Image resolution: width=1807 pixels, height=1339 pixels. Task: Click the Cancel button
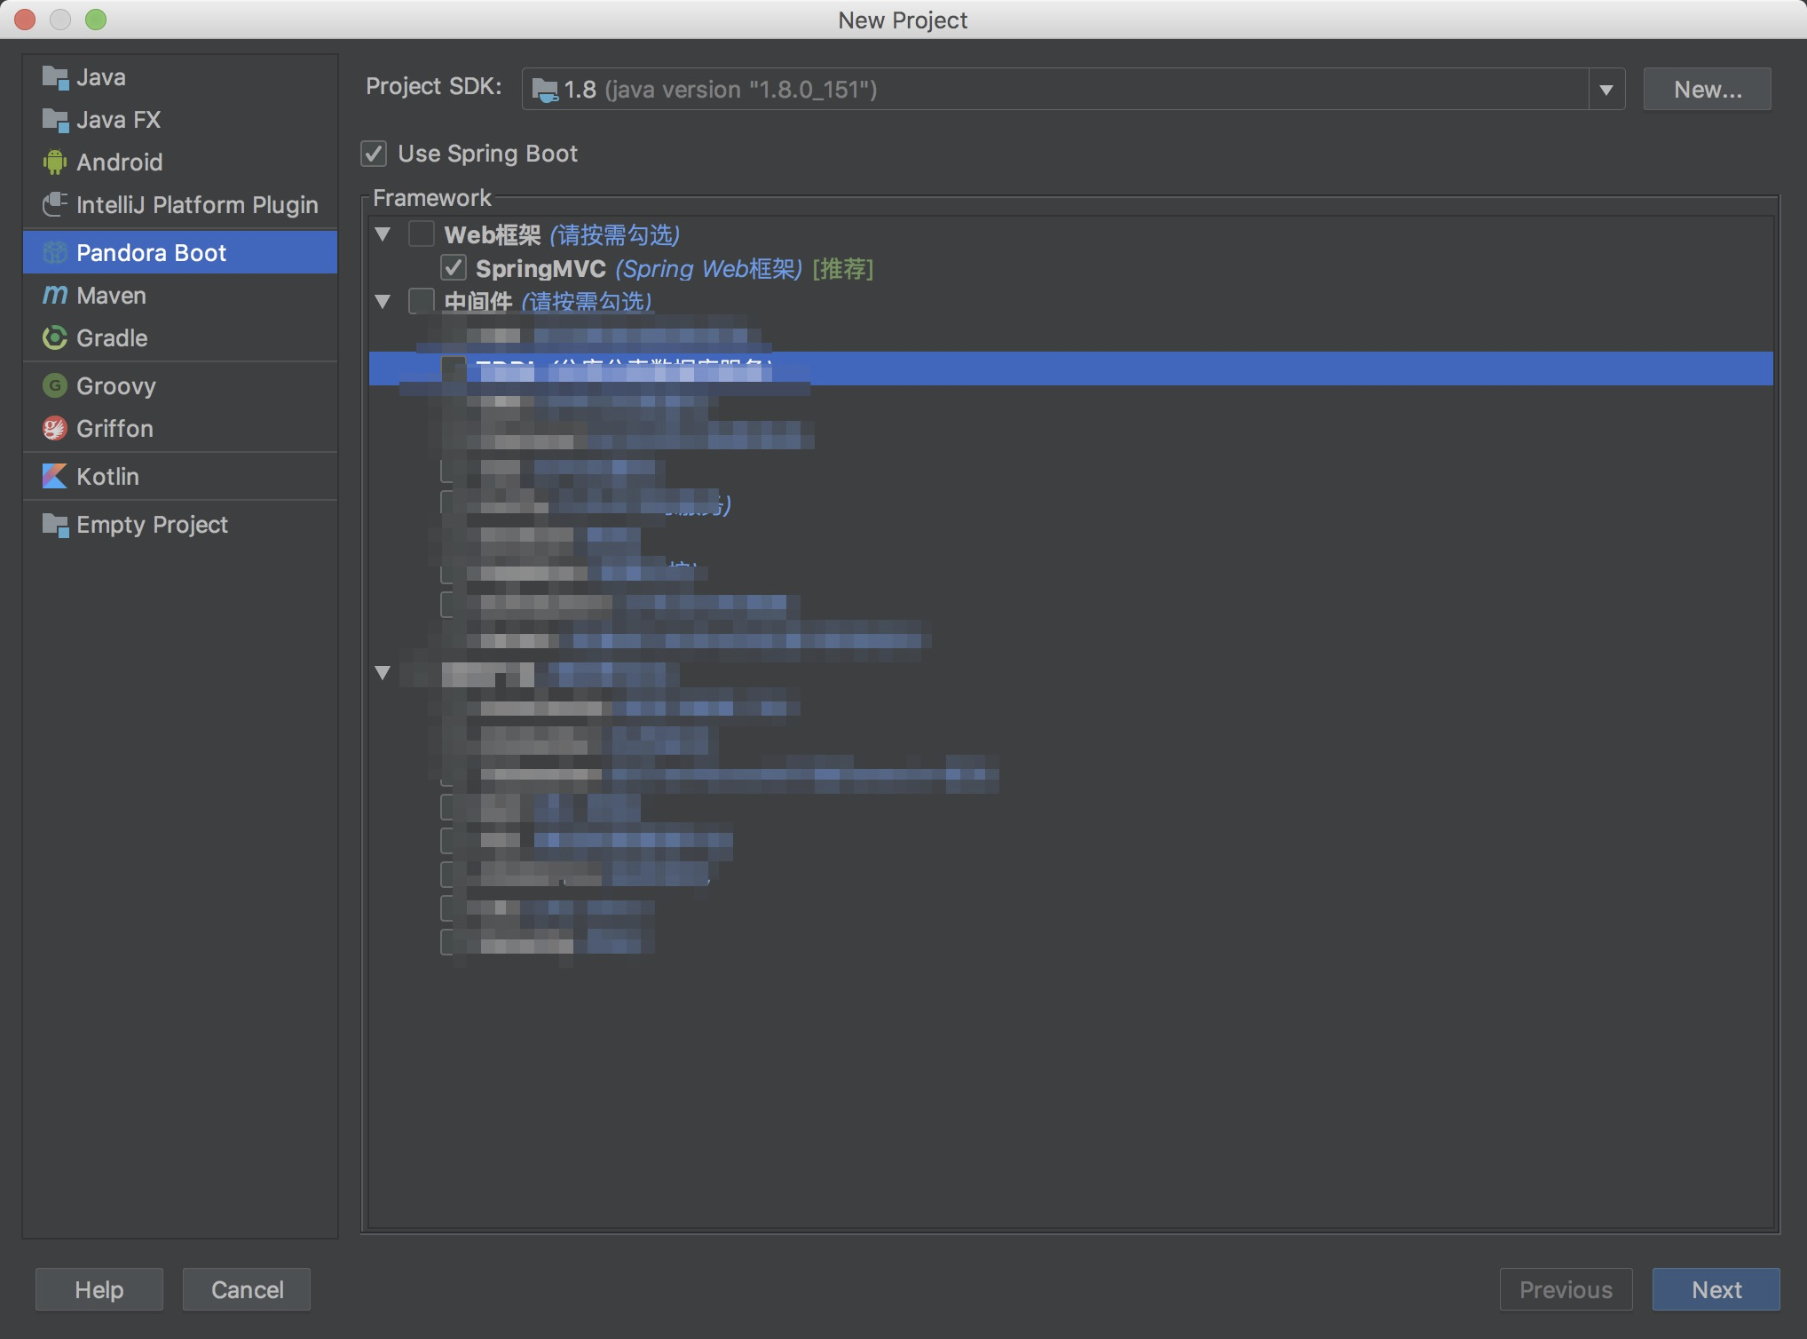247,1289
